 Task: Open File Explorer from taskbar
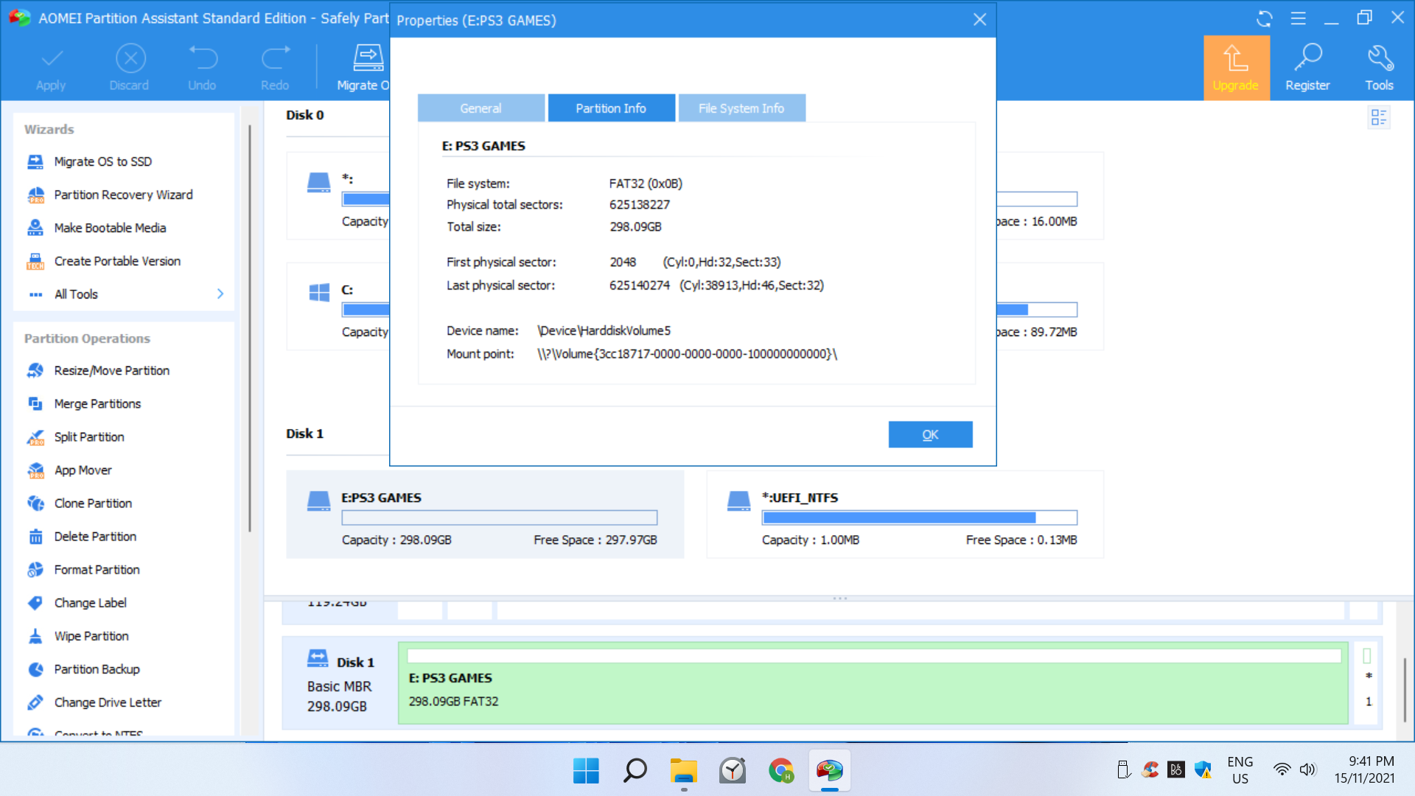684,771
